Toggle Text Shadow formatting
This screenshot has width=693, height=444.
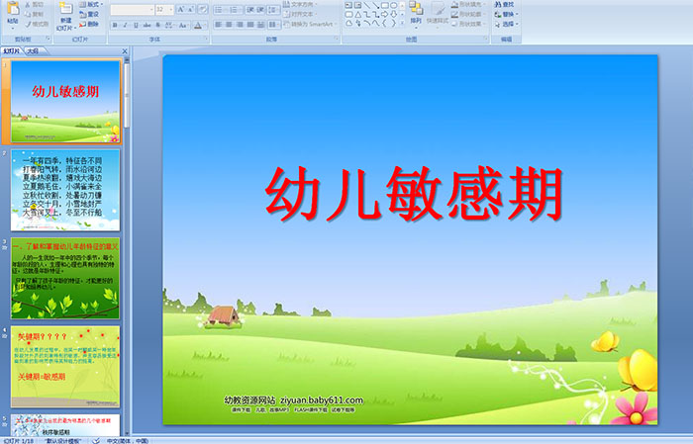coord(157,25)
